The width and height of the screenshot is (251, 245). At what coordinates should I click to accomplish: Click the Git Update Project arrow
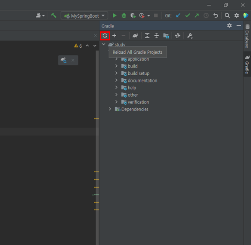(x=178, y=15)
